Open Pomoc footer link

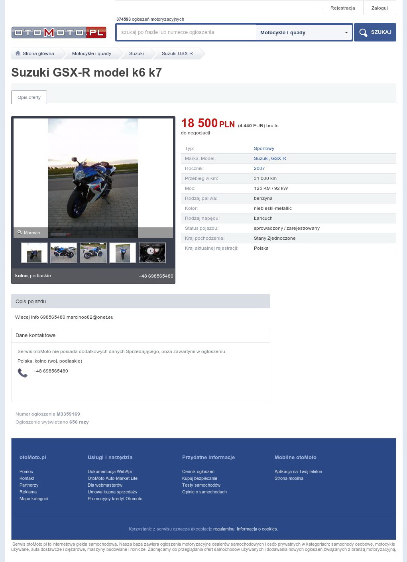(26, 471)
